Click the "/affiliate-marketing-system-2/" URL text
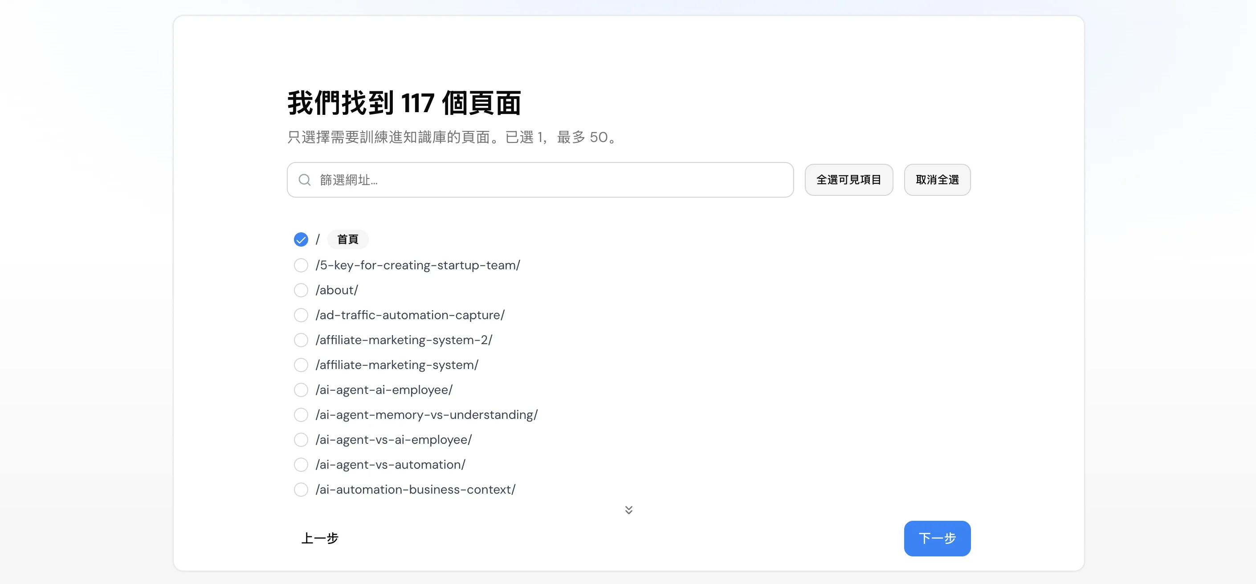Screen dimensions: 1256x584 (404, 340)
